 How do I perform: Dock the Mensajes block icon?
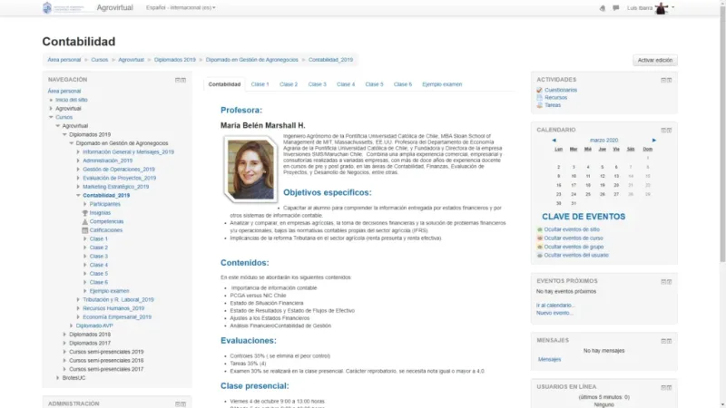[x=669, y=341]
